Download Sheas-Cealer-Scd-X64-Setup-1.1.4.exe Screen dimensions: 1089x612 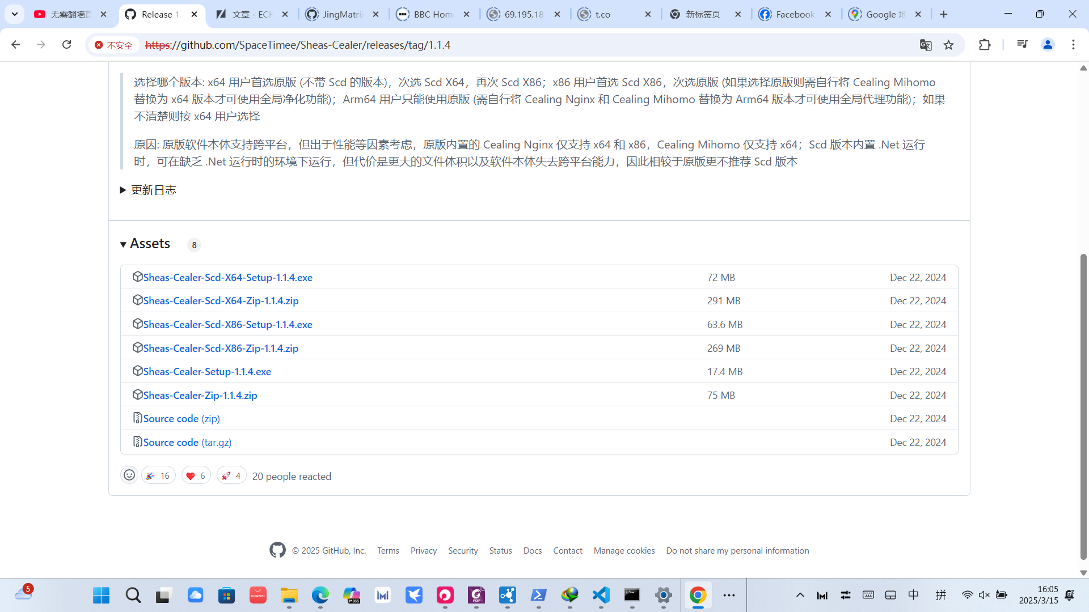[227, 277]
